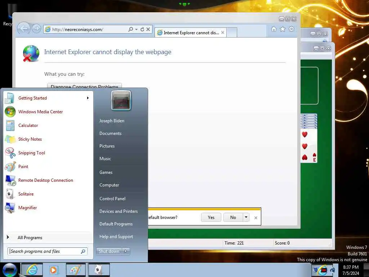
Task: Open Paint from Start menu
Action: pos(47,167)
